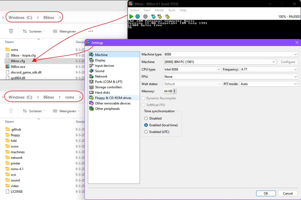301x200 pixels.
Task: Select 86Box.exe file in the 86box folder
Action: 18,66
